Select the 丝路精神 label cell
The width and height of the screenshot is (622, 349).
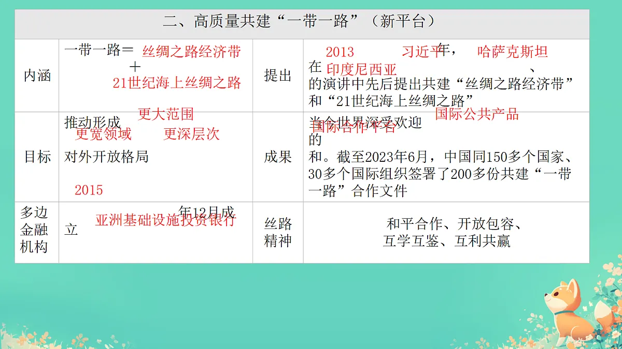tap(278, 232)
